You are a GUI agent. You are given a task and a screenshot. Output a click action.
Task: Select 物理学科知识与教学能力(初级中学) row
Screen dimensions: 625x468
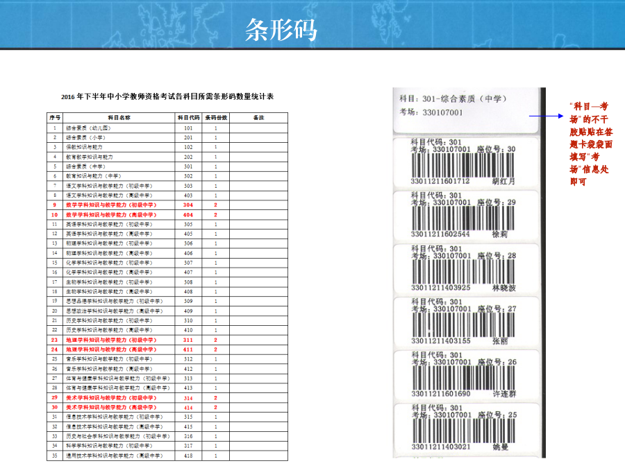pos(167,243)
